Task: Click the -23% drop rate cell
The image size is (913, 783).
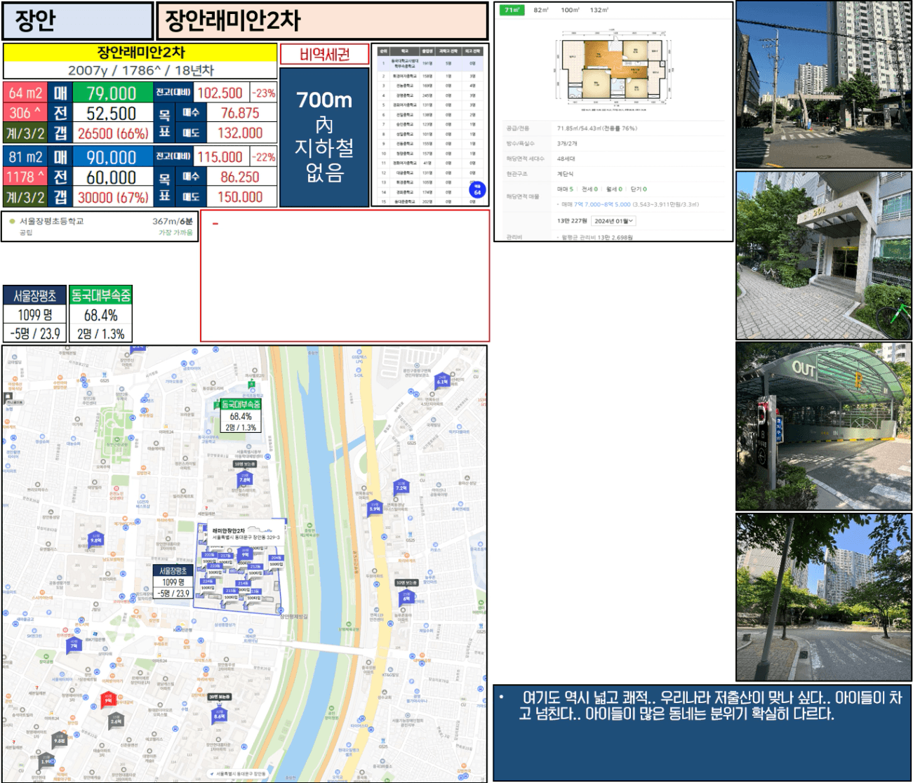Action: point(263,93)
